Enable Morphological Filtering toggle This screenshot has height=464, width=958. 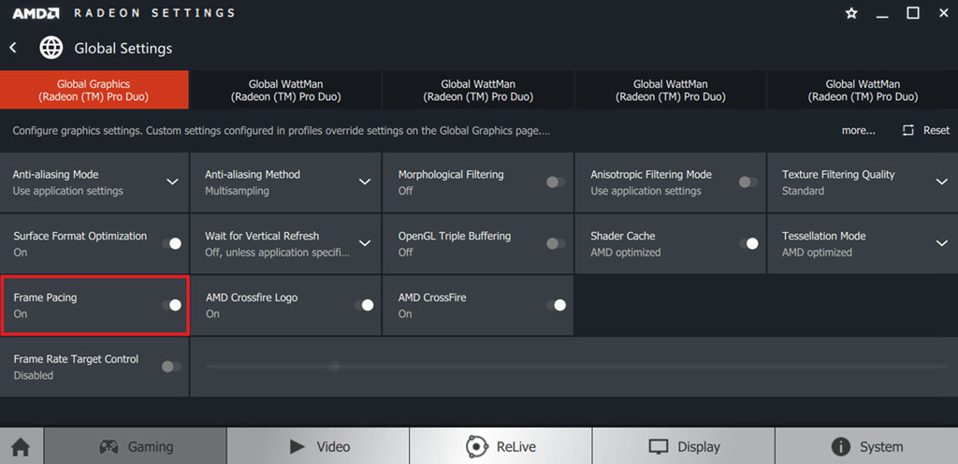pyautogui.click(x=556, y=181)
